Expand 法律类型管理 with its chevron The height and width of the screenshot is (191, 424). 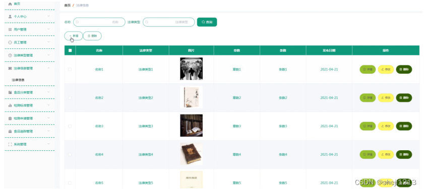(x=49, y=55)
